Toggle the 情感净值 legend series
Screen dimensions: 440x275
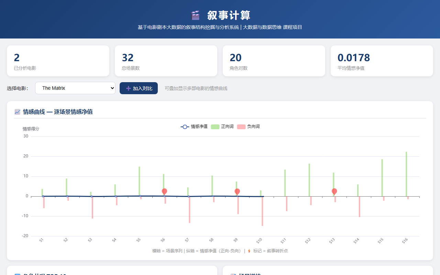pyautogui.click(x=194, y=126)
